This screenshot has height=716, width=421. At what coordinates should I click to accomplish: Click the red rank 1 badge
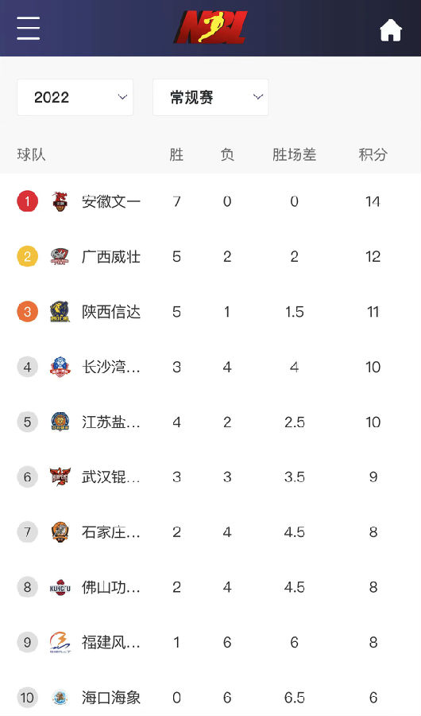click(27, 201)
